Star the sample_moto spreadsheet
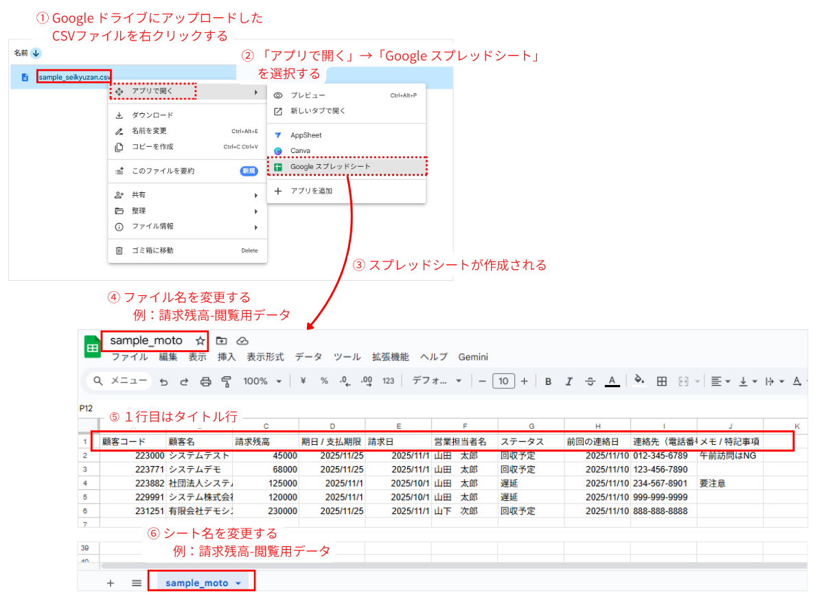 199,341
